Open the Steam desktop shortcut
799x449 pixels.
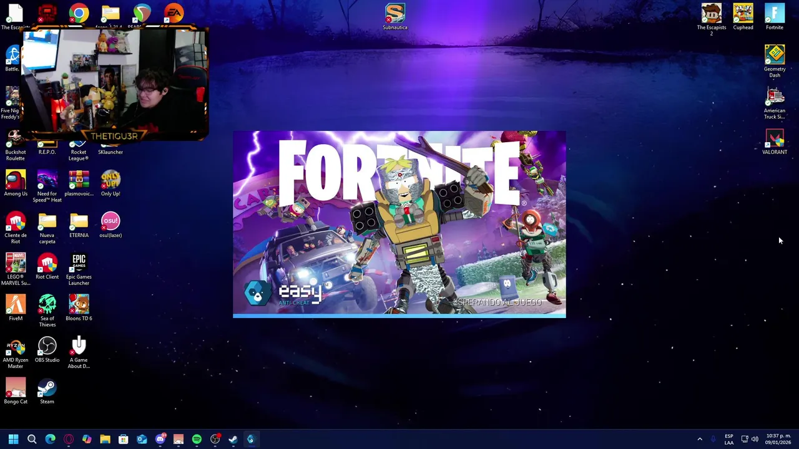pos(47,392)
